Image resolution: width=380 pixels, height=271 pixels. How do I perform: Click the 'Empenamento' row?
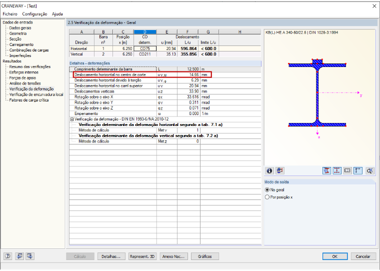(x=165, y=113)
